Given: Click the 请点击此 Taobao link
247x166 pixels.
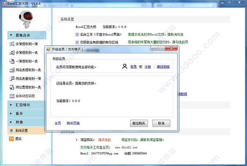Looking at the screenshot, I should point(105,140).
